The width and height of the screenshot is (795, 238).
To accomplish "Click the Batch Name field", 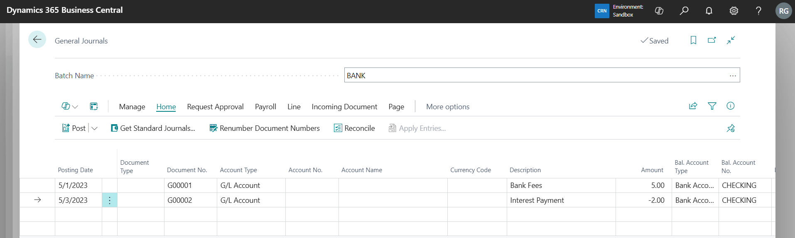I will pyautogui.click(x=542, y=75).
